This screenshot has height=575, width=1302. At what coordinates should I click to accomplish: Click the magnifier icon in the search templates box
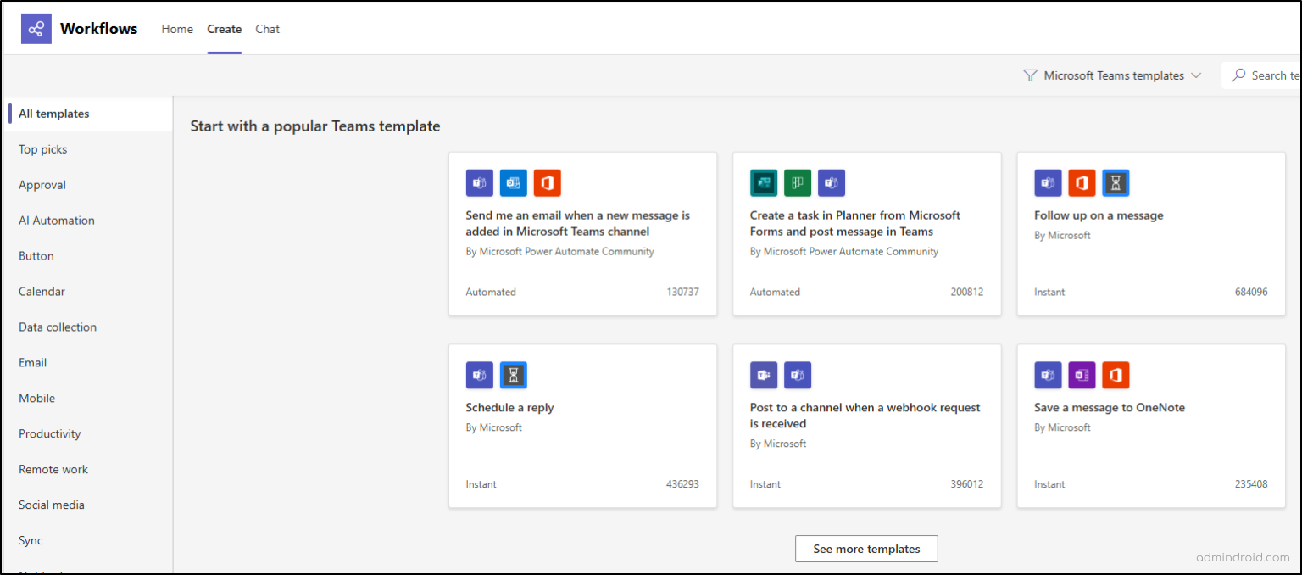(x=1239, y=75)
